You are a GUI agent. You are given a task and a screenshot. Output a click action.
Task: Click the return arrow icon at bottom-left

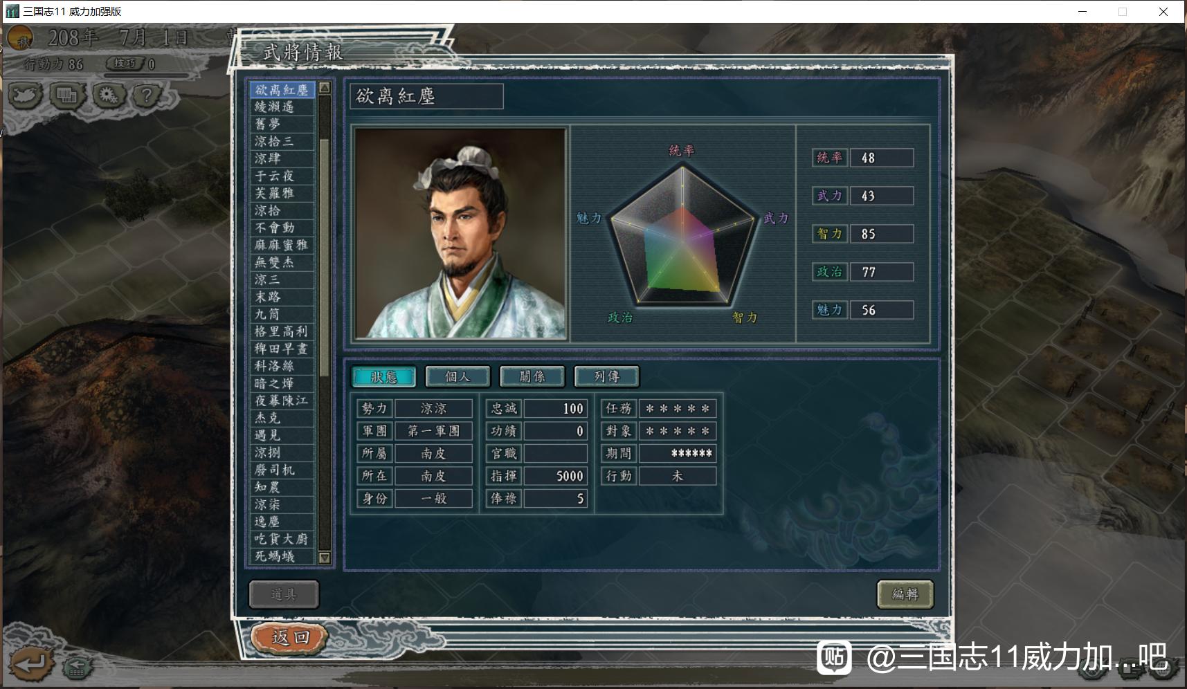(x=30, y=664)
